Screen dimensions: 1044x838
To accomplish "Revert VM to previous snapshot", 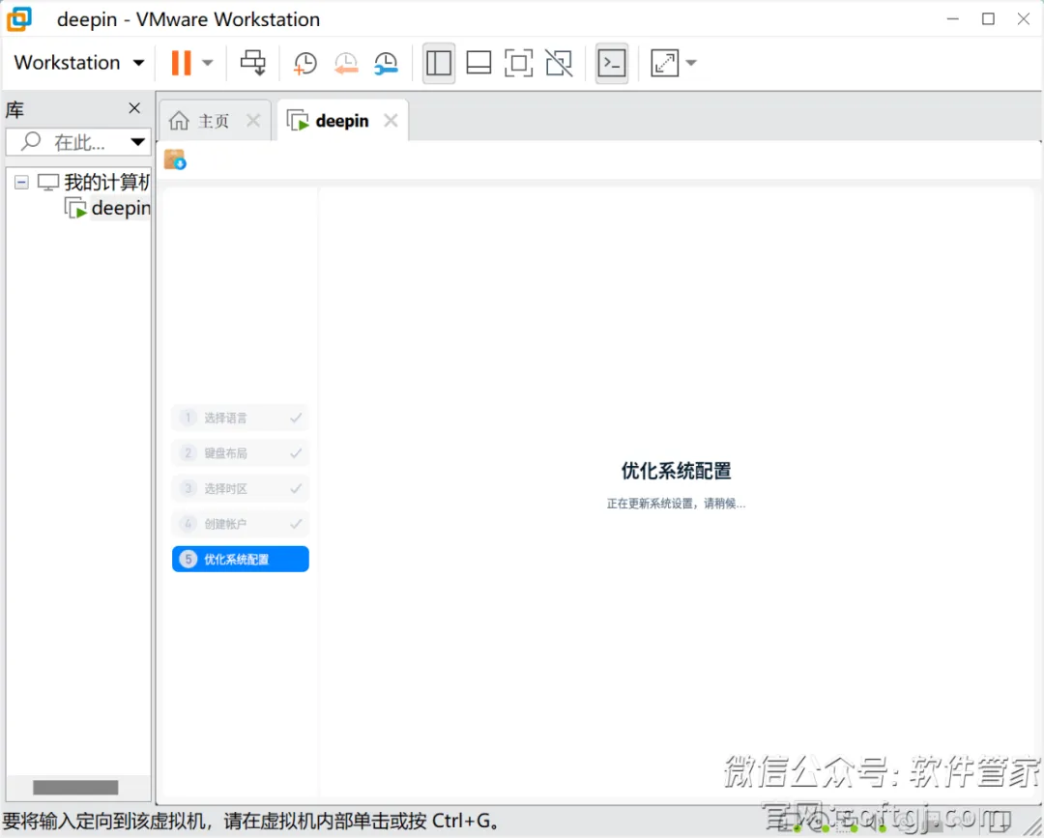I will 345,63.
